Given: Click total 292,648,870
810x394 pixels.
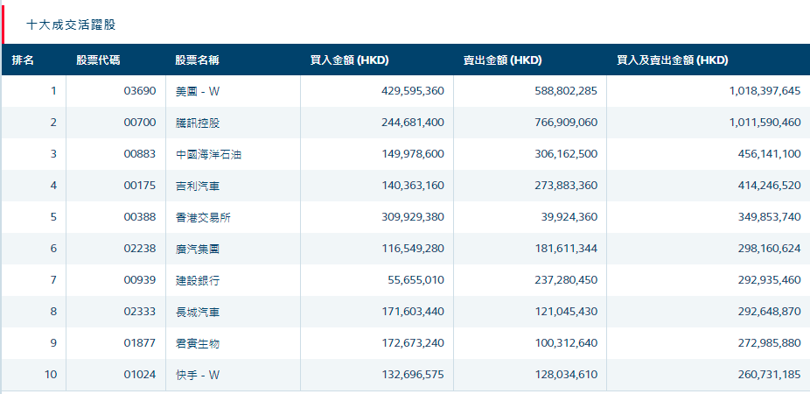Looking at the screenshot, I should [x=770, y=312].
